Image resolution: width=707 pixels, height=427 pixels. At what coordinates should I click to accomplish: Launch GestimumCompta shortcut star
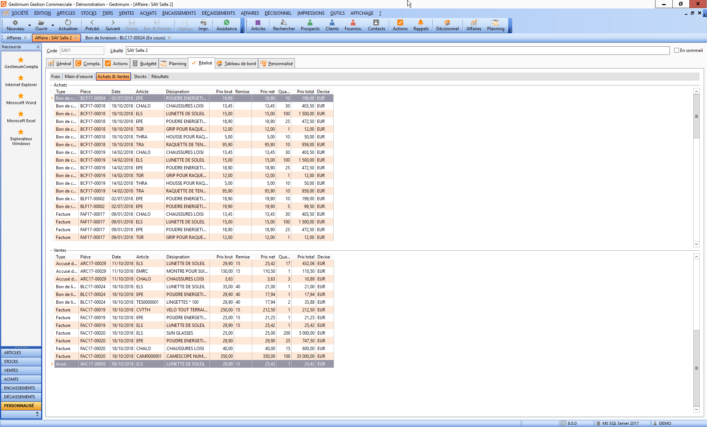pyautogui.click(x=21, y=60)
